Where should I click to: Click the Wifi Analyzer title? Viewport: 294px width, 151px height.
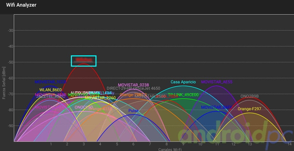21,5
